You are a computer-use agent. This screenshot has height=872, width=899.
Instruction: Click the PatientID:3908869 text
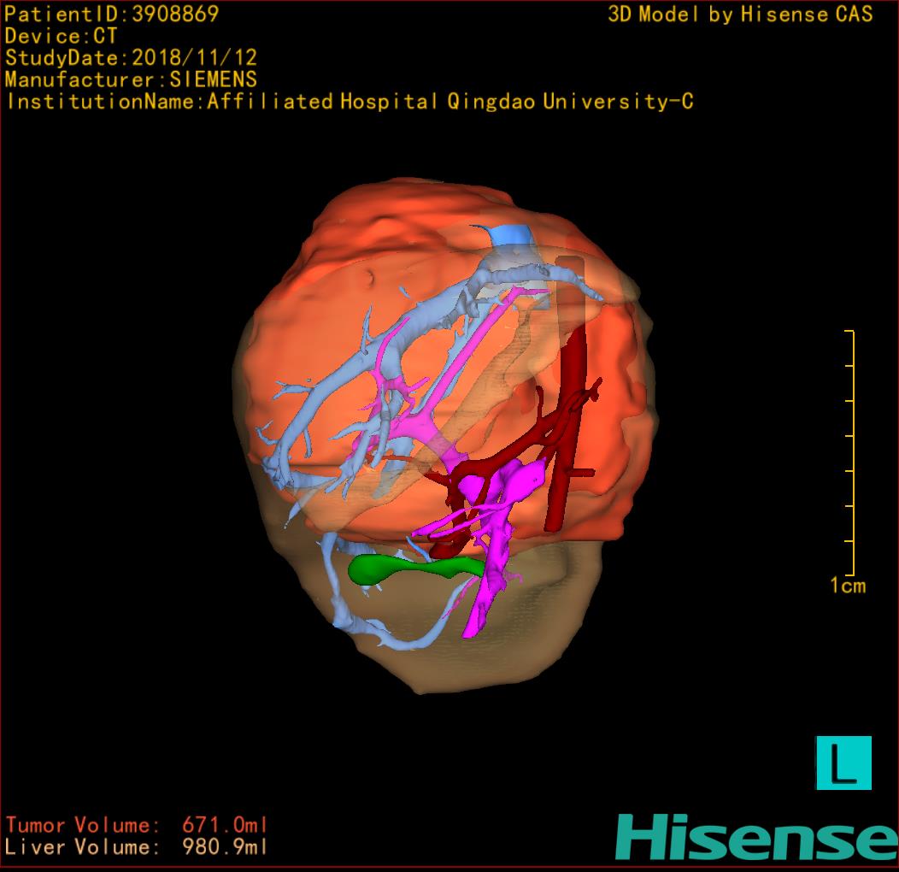[x=112, y=15]
